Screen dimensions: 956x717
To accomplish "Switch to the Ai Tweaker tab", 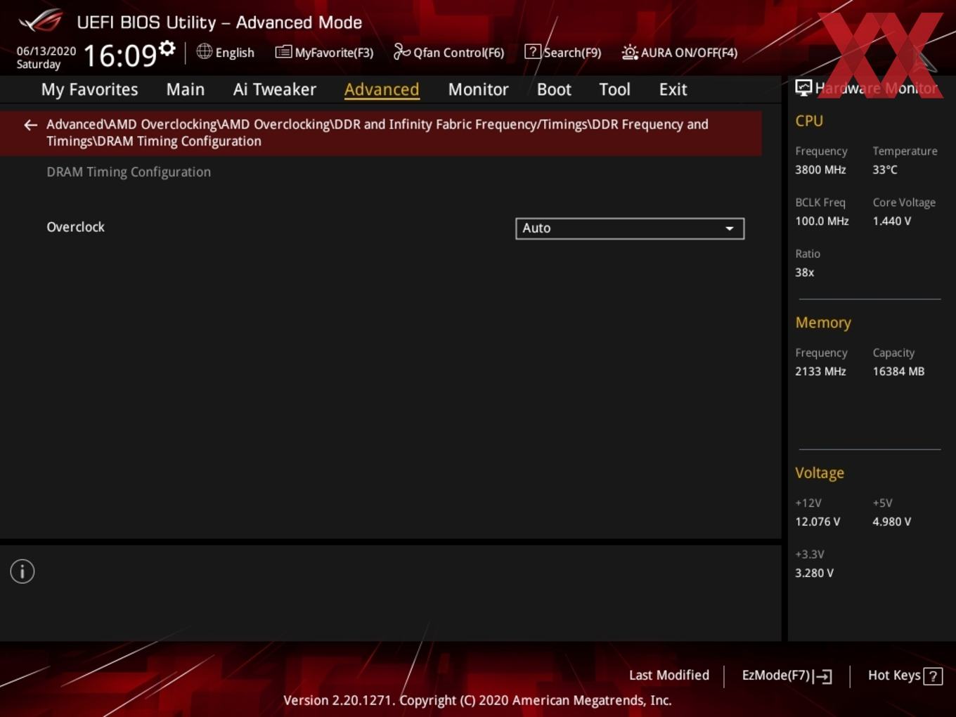I will tap(275, 89).
